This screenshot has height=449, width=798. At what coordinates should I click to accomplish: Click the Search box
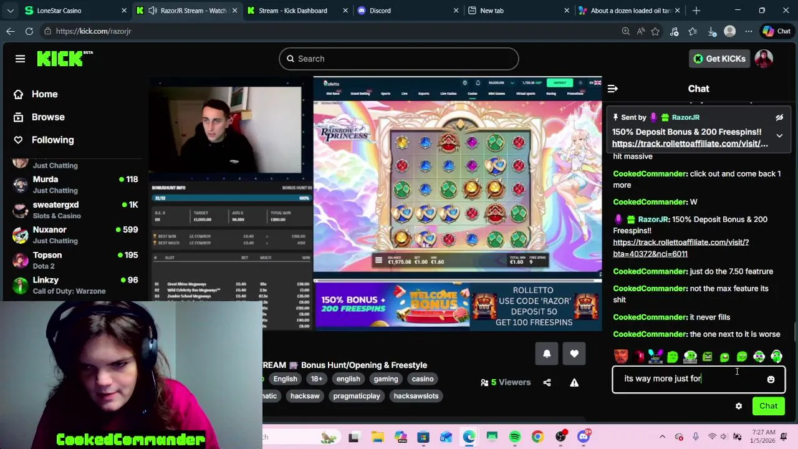point(399,59)
